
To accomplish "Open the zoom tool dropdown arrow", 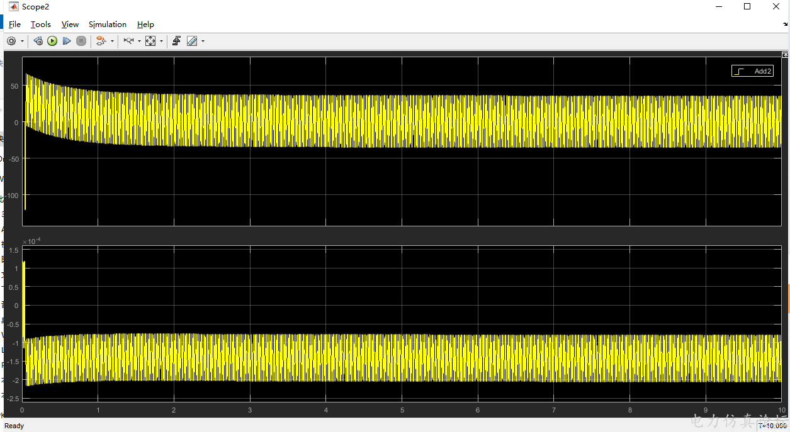I will tap(139, 41).
